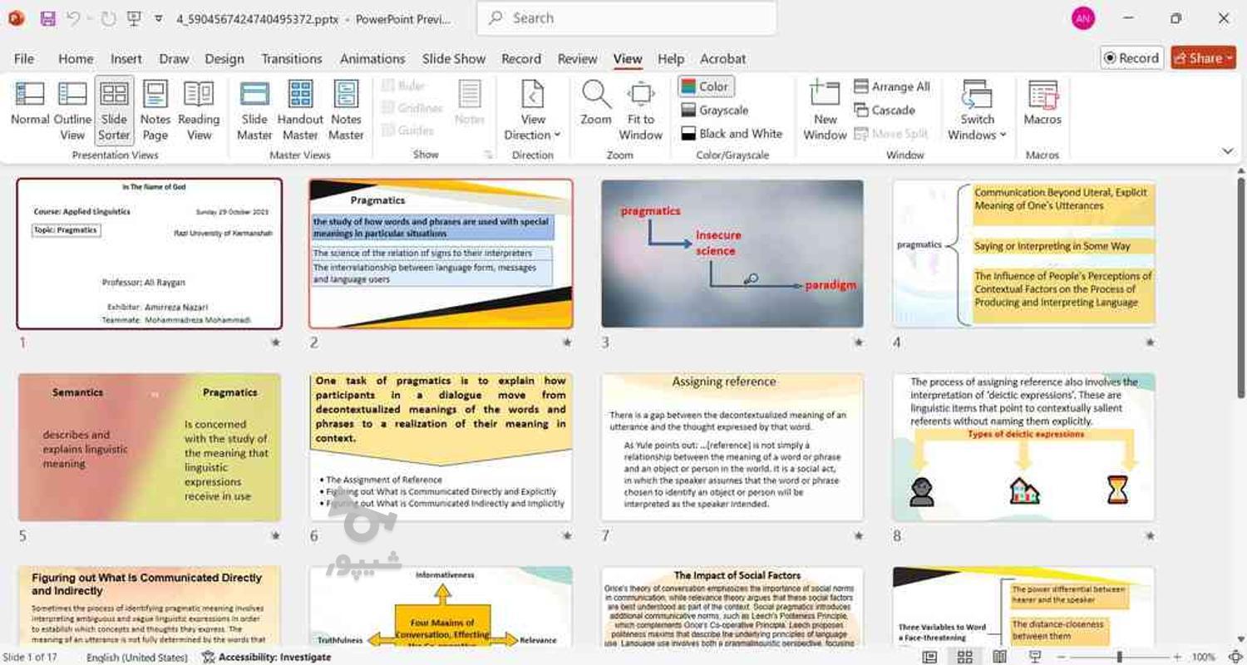Select Color mode

coord(706,86)
